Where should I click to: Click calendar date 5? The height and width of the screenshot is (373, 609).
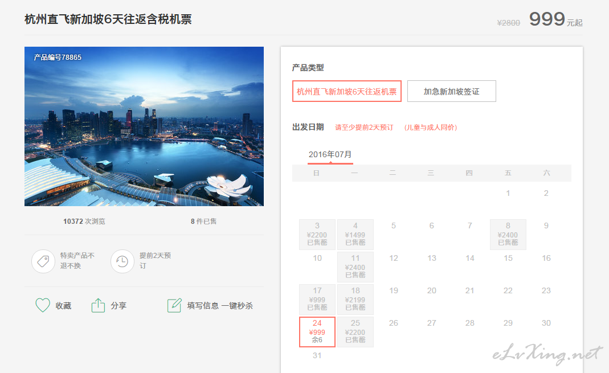tap(394, 226)
